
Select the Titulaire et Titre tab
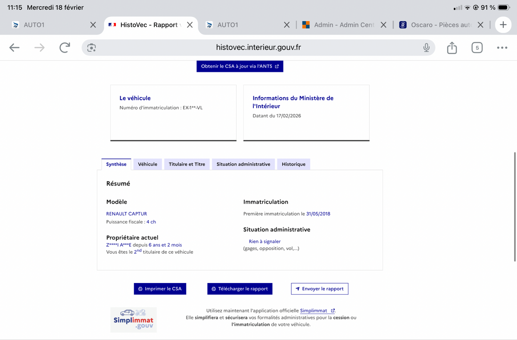187,164
